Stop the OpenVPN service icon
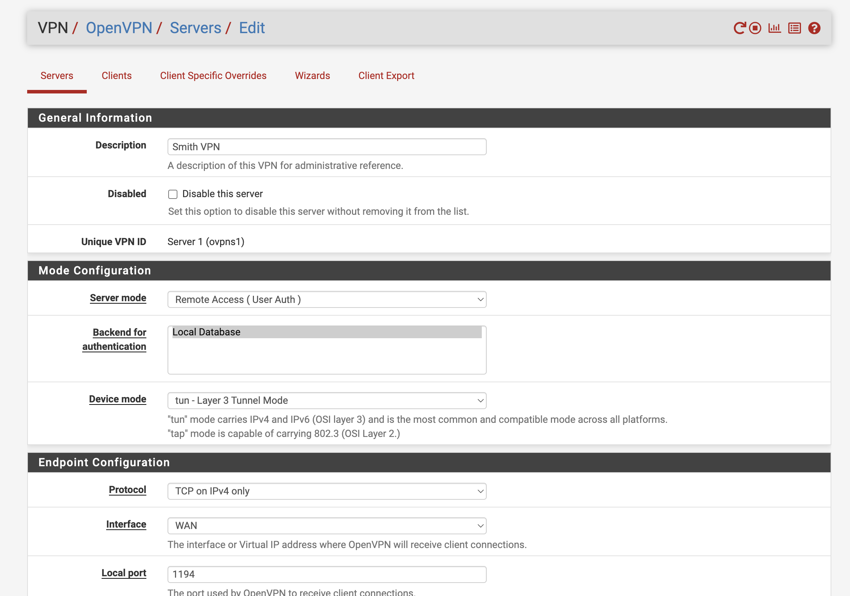This screenshot has width=850, height=596. 755,28
